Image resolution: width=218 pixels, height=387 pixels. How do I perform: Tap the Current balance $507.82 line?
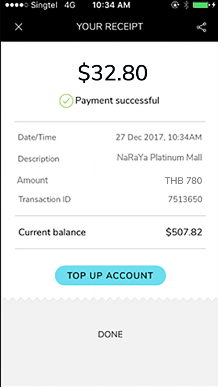109,232
